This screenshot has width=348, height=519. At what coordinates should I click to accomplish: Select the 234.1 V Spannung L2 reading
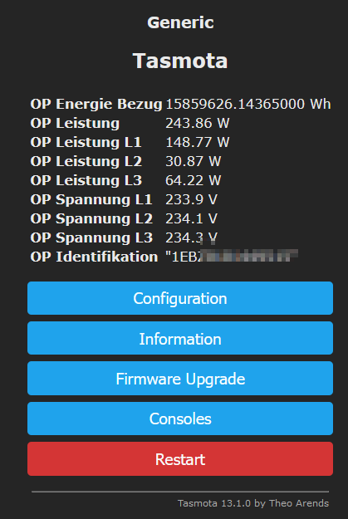pos(191,218)
